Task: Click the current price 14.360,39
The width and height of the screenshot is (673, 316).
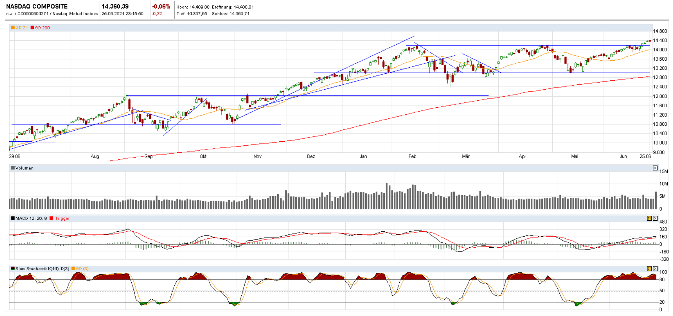Action: [115, 6]
